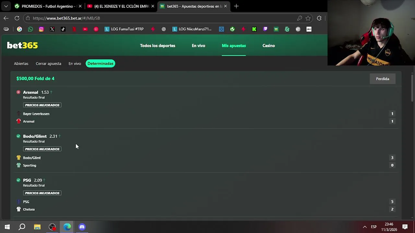This screenshot has width=415, height=233.
Task: Click the won check icon for Bodo/Glimt
Action: pyautogui.click(x=18, y=136)
